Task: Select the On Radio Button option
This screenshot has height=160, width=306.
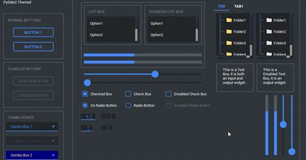Action: [85, 105]
